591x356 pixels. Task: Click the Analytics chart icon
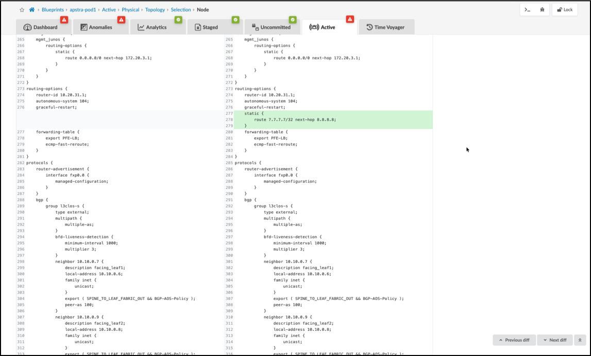pos(141,27)
